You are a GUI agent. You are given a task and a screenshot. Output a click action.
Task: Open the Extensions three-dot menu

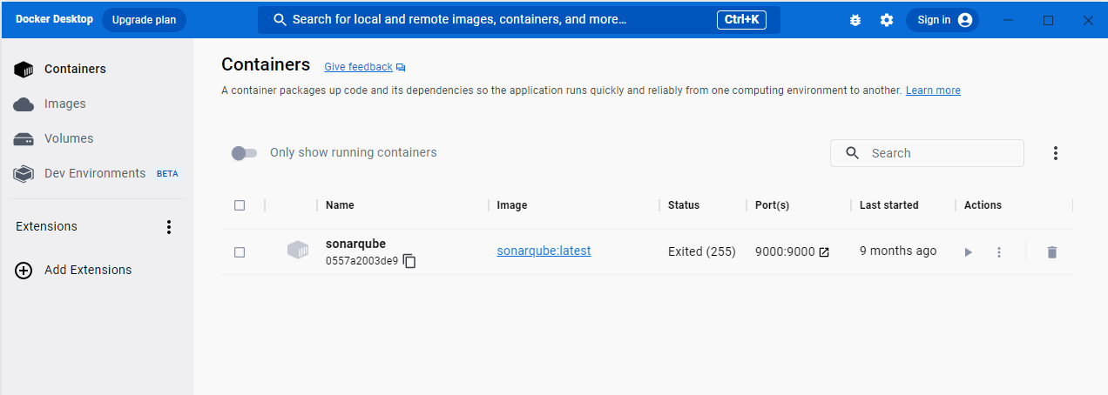pyautogui.click(x=169, y=227)
